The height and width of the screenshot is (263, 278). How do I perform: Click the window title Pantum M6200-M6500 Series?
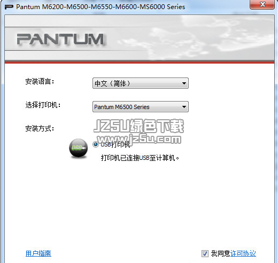(x=101, y=7)
